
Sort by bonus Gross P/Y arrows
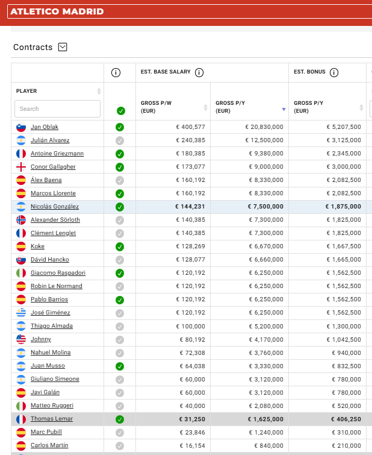[361, 107]
